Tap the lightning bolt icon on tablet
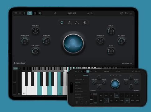The image size is (151, 112). (x=131, y=13)
